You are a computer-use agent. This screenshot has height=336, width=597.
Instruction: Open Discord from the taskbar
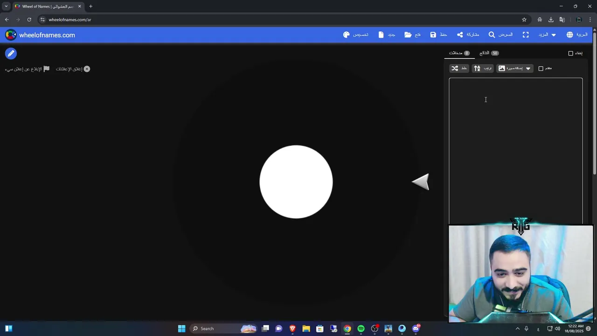coord(416,329)
